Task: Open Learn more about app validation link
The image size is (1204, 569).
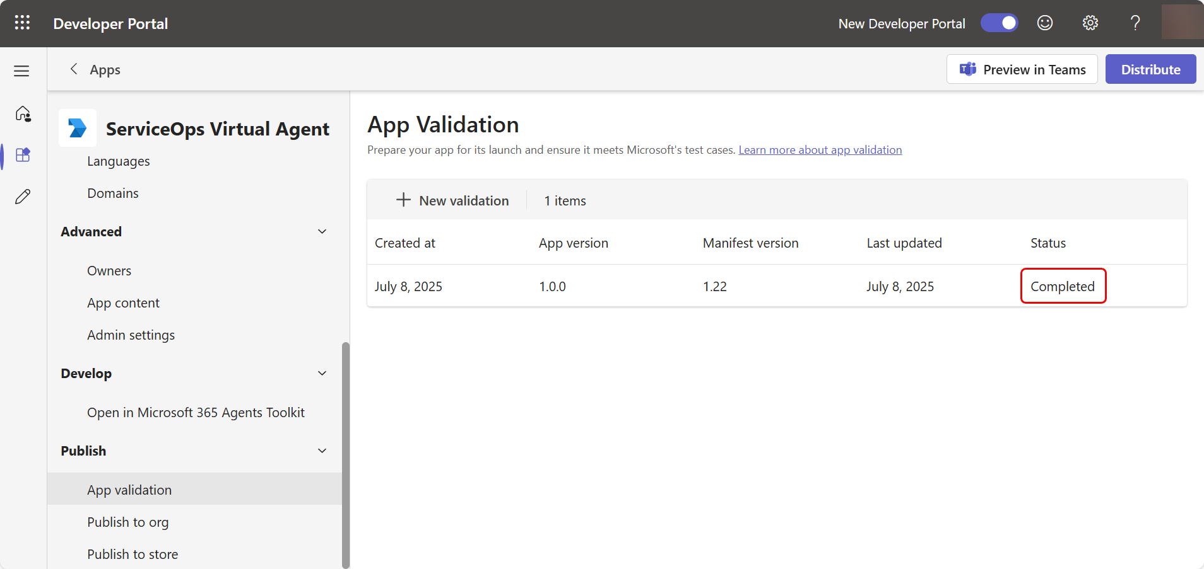Action: pos(820,150)
